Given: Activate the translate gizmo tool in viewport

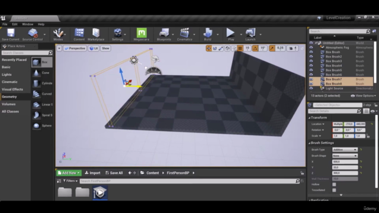Looking at the screenshot, I should pyautogui.click(x=208, y=49).
